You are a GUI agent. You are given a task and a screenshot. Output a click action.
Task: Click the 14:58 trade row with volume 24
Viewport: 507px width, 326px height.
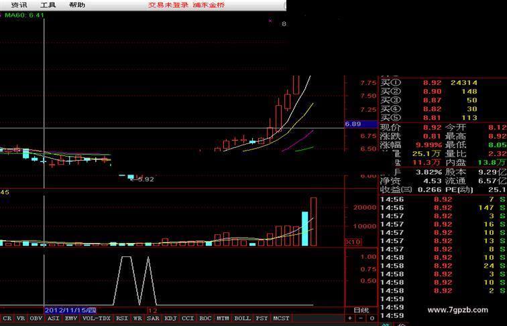443,266
